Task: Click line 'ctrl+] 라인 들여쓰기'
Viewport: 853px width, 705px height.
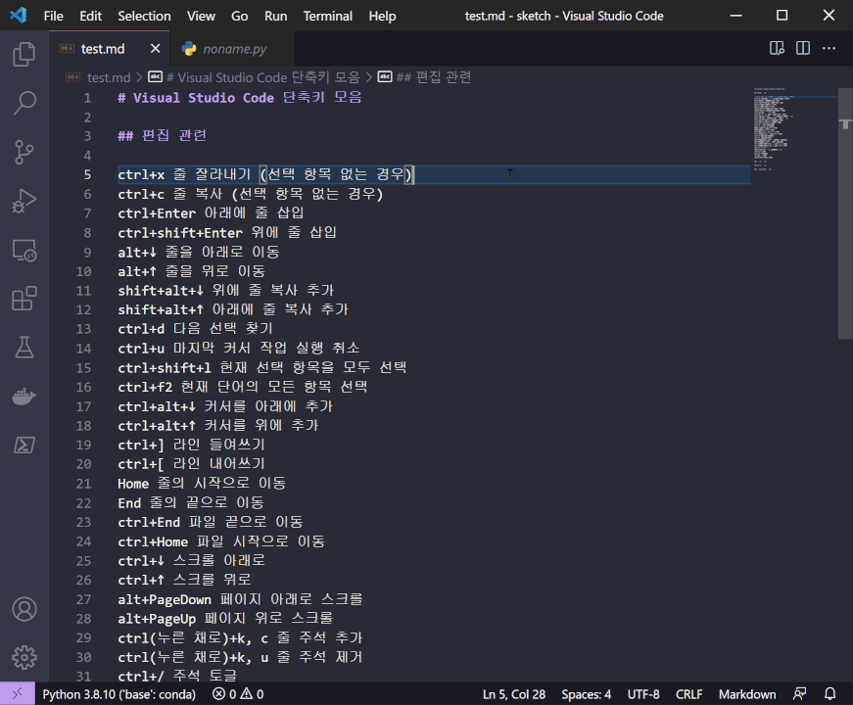Action: [x=192, y=445]
